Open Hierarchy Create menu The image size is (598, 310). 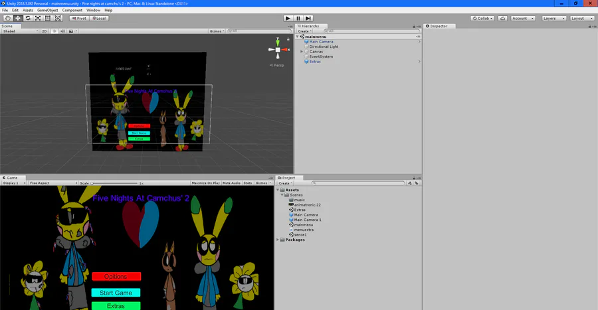pos(304,31)
